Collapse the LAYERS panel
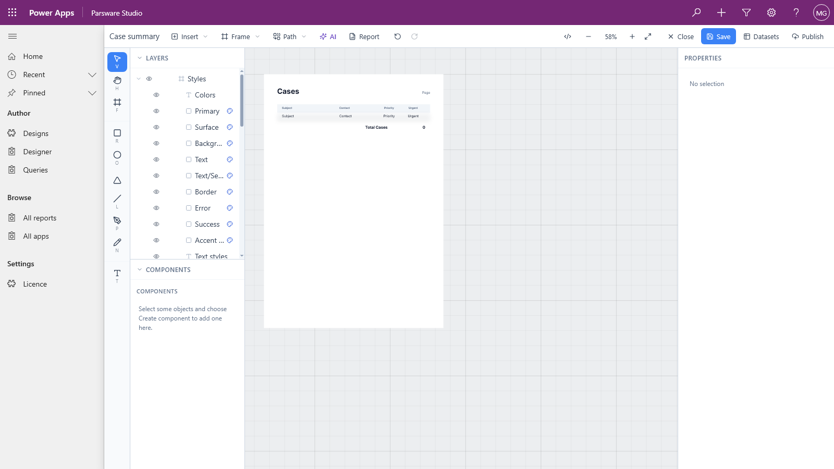 pyautogui.click(x=140, y=58)
